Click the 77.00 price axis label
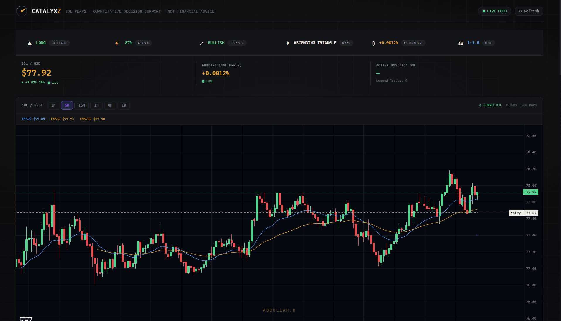The width and height of the screenshot is (561, 321). (x=531, y=269)
